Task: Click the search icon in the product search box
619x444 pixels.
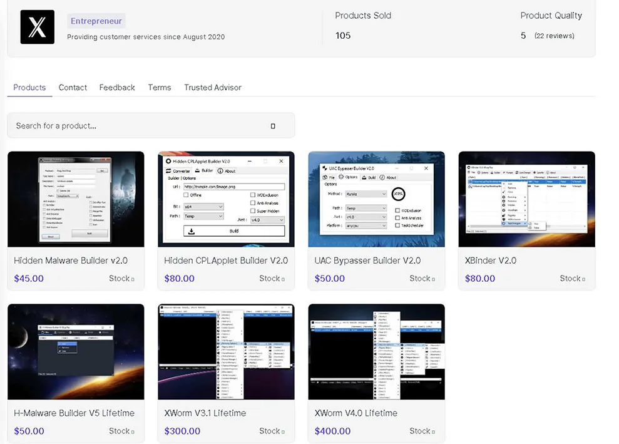Action: tap(273, 126)
